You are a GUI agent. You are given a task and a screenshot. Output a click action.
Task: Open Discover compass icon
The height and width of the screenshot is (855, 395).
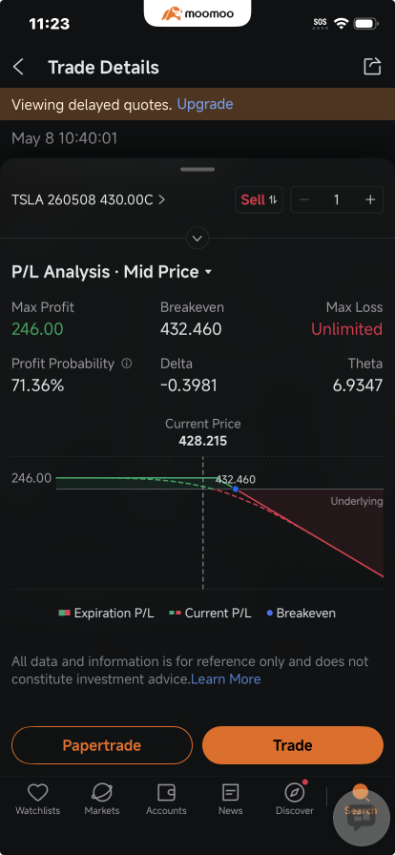(295, 792)
